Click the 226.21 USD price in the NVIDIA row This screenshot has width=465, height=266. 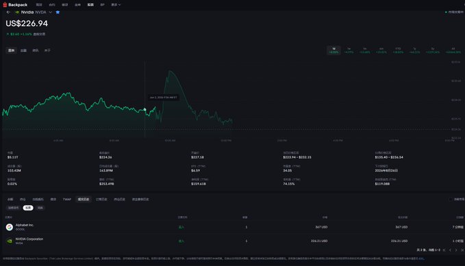tap(319, 241)
